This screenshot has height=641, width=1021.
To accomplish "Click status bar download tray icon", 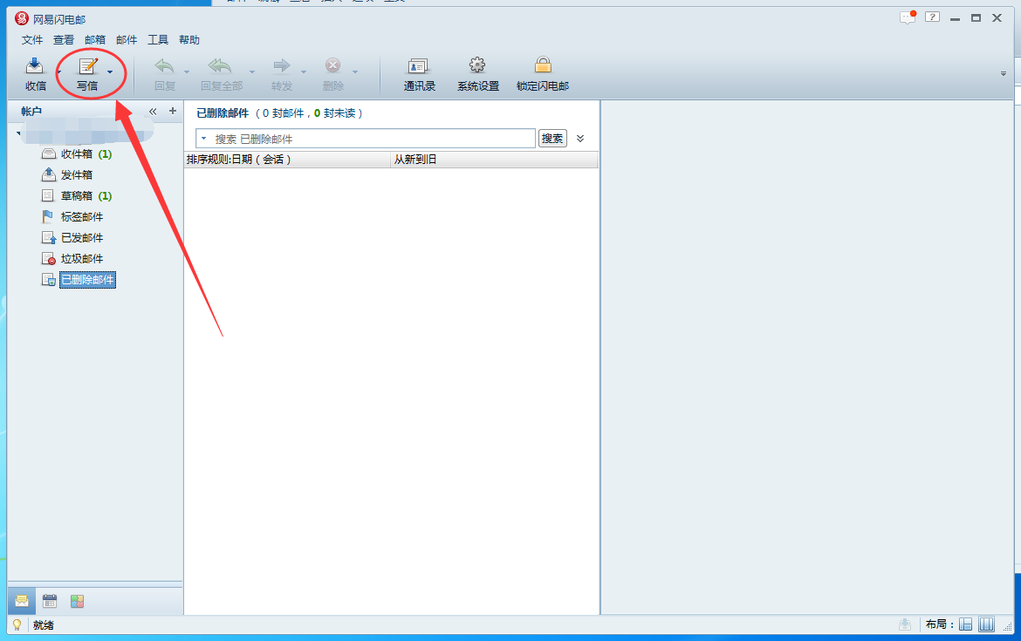I will [905, 624].
